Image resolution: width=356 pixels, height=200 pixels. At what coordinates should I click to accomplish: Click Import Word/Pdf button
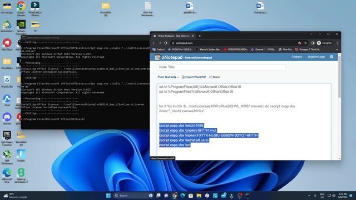194,77
